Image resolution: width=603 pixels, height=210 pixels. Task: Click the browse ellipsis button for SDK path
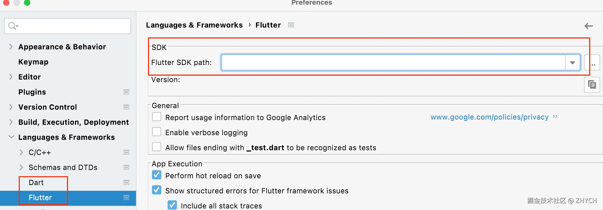click(x=592, y=63)
